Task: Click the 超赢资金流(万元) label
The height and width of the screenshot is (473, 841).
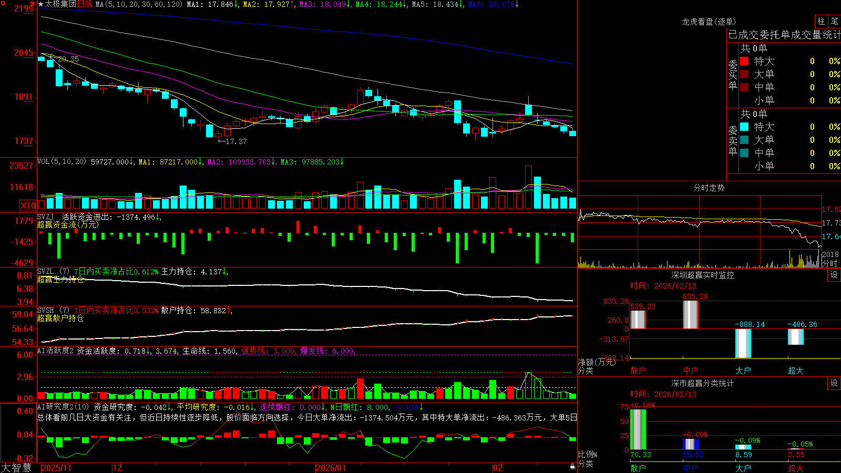Action: point(68,224)
